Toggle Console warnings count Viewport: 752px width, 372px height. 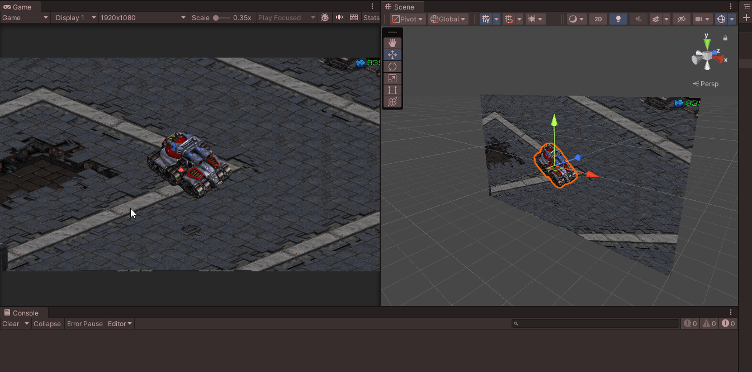pos(709,324)
